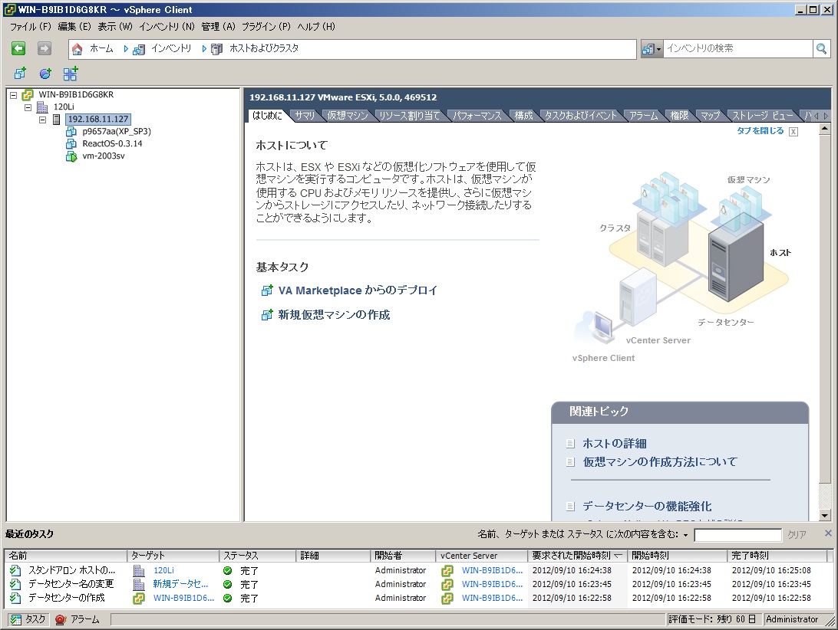Screen dimensions: 838x630
Task: Click 新規仮想マシンの作成 link
Action: coord(334,315)
